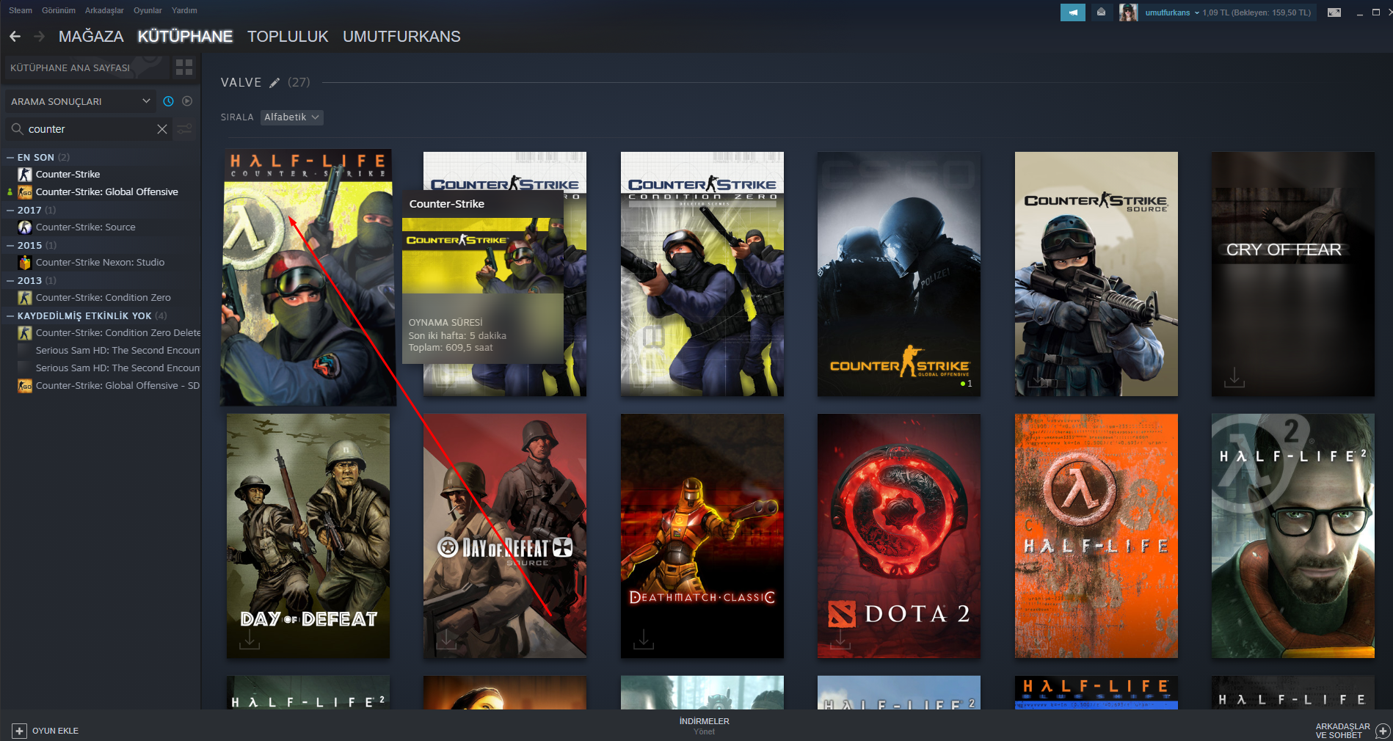Switch library to grid collections view
The height and width of the screenshot is (741, 1393).
[184, 67]
